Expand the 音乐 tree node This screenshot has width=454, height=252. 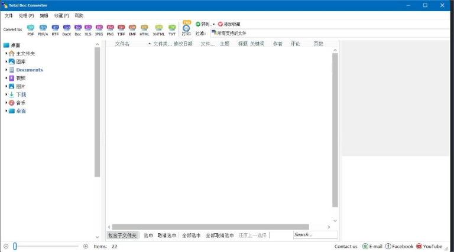6,103
